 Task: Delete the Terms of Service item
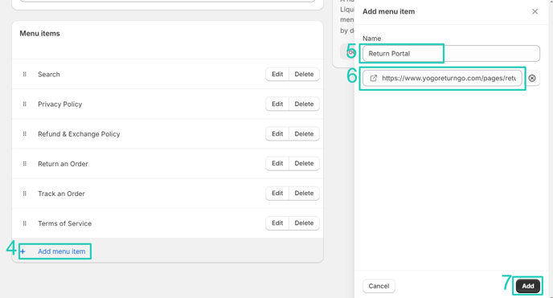coord(304,223)
